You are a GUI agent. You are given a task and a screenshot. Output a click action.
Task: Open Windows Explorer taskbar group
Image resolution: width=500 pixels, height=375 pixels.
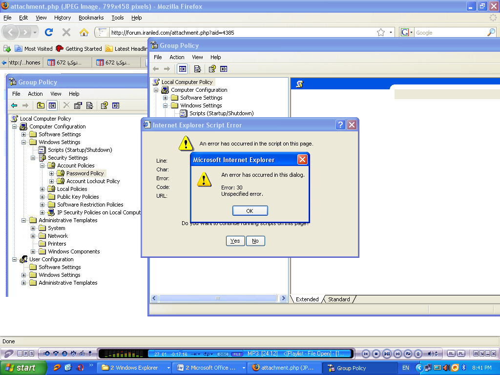click(x=134, y=368)
